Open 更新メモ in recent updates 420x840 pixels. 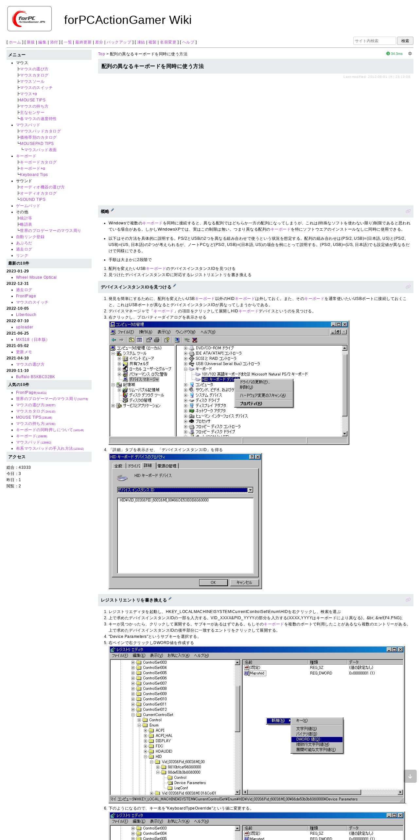click(24, 352)
